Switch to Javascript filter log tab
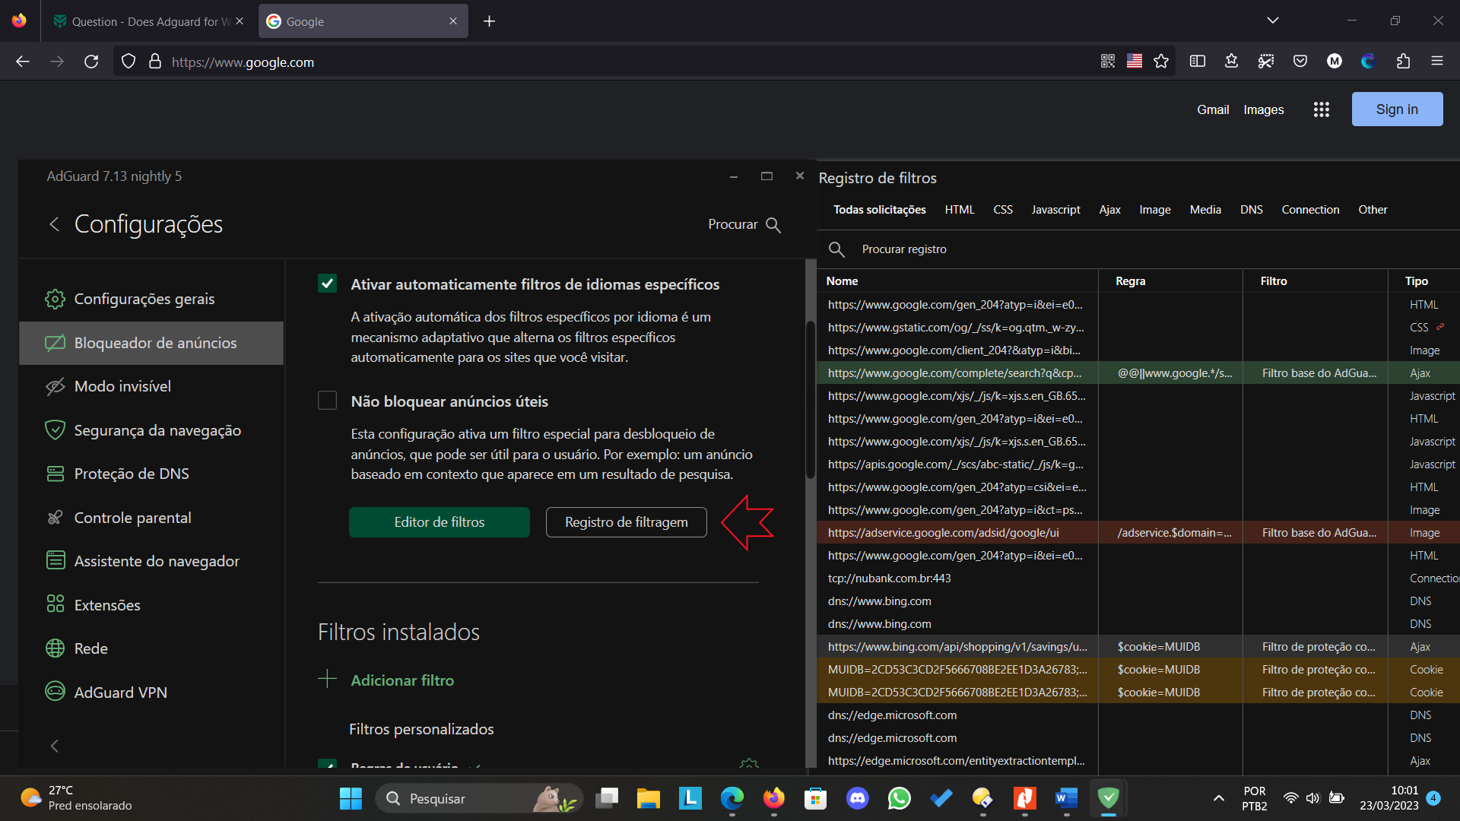The width and height of the screenshot is (1460, 821). pos(1055,210)
